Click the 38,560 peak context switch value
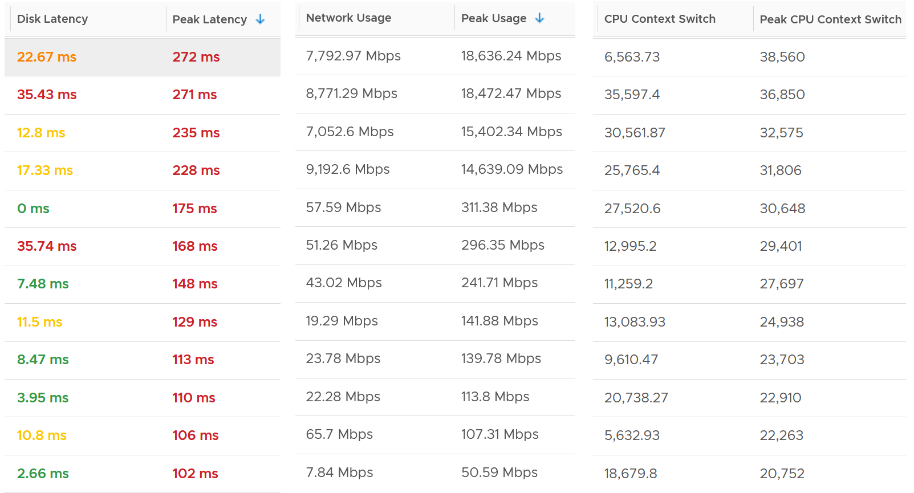914x493 pixels. click(x=782, y=57)
